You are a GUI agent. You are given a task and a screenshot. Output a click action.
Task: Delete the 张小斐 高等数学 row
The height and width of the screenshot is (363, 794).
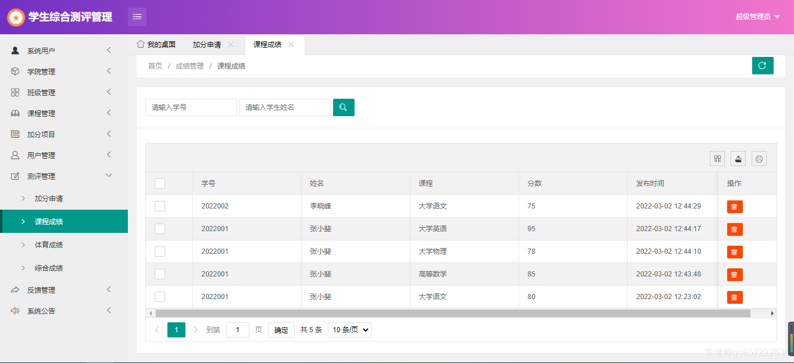tap(735, 275)
